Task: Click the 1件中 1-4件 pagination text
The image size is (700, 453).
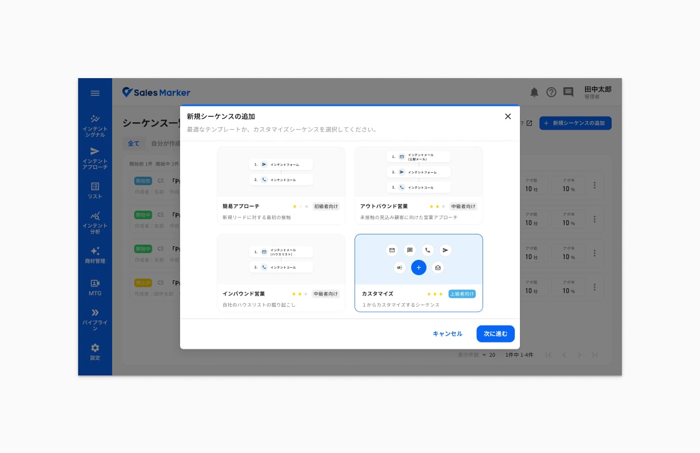Action: (519, 355)
